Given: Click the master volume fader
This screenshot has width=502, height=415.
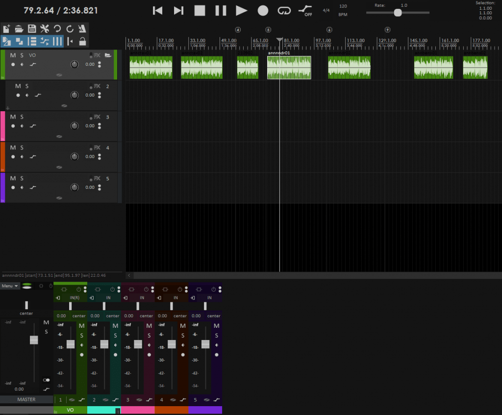Looking at the screenshot, I should [x=34, y=340].
